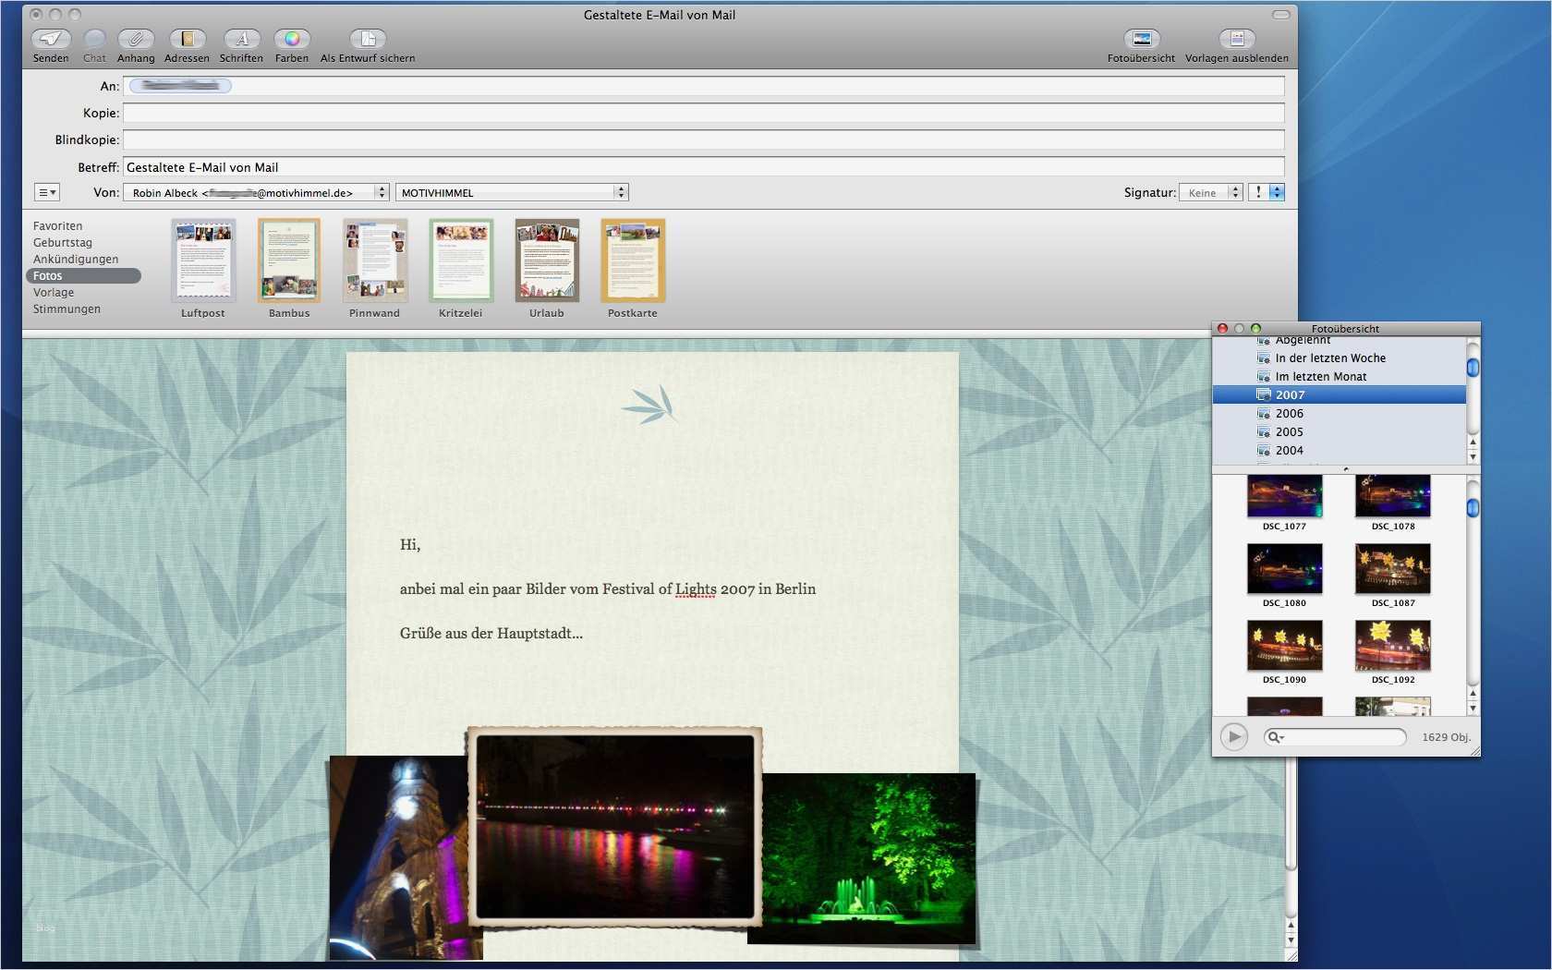Open the priority exclamation mark dropdown
Screen dimensions: 1552x970
(1266, 193)
